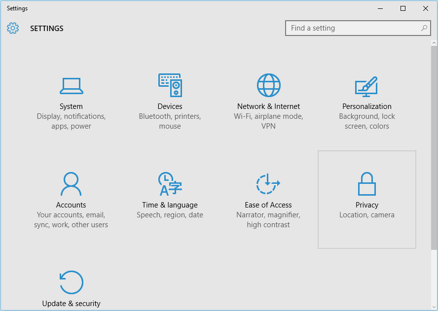The image size is (438, 311).
Task: Click 'Narrator, magnifier, high contrast' description
Action: point(268,220)
